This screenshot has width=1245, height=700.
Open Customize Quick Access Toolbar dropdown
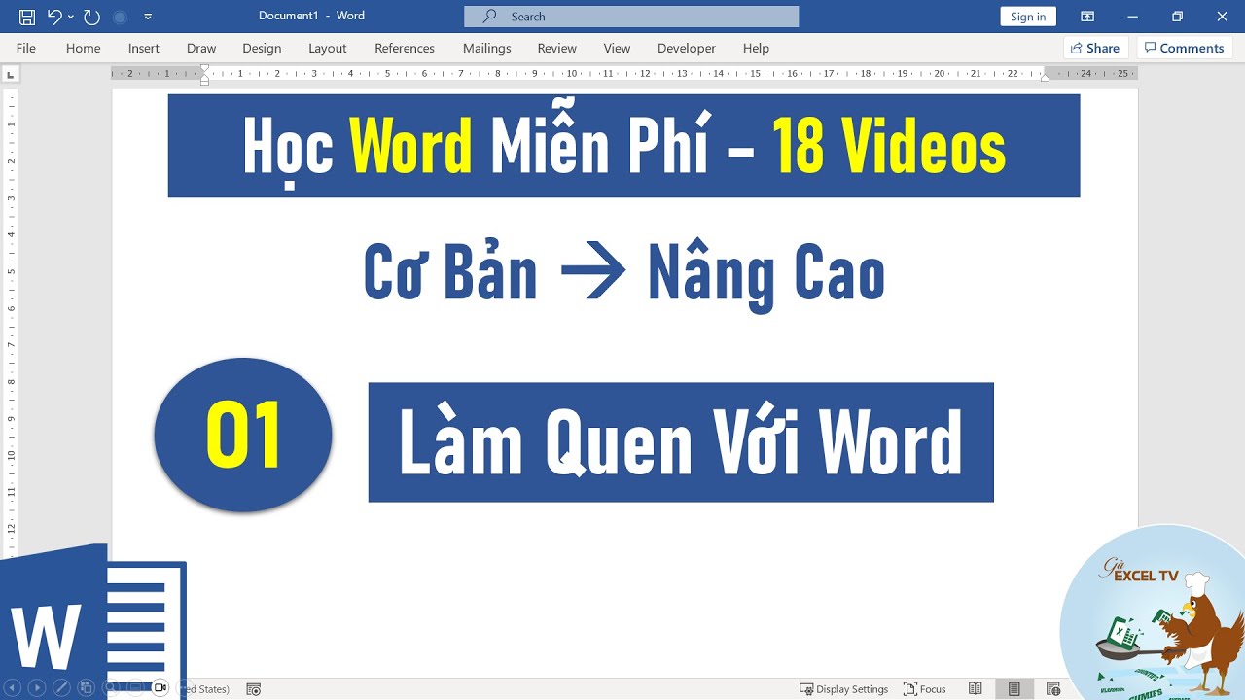[x=148, y=17]
